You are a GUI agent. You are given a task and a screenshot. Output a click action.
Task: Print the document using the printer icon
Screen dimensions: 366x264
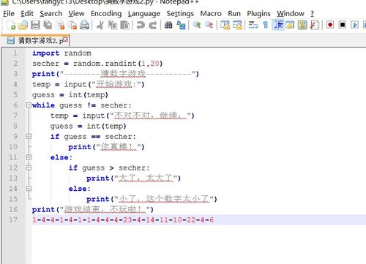tap(84, 25)
